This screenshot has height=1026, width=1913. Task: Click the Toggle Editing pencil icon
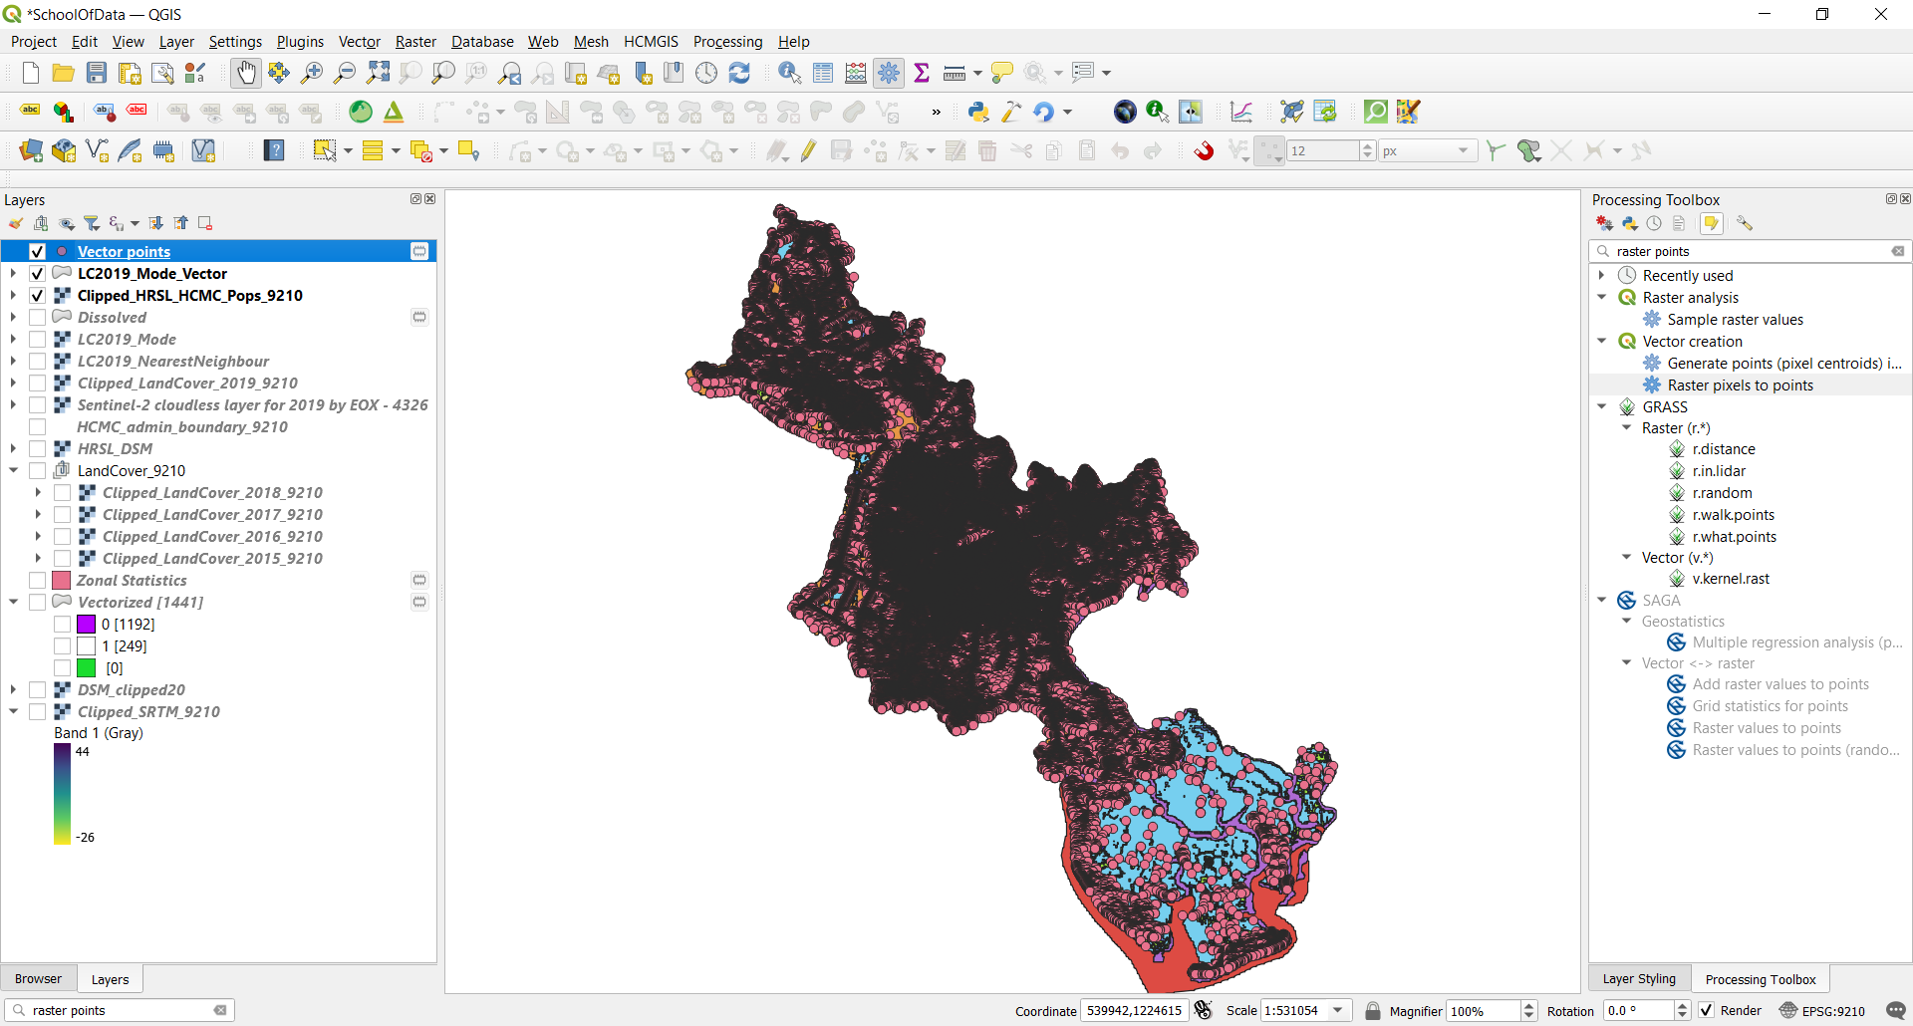808,150
